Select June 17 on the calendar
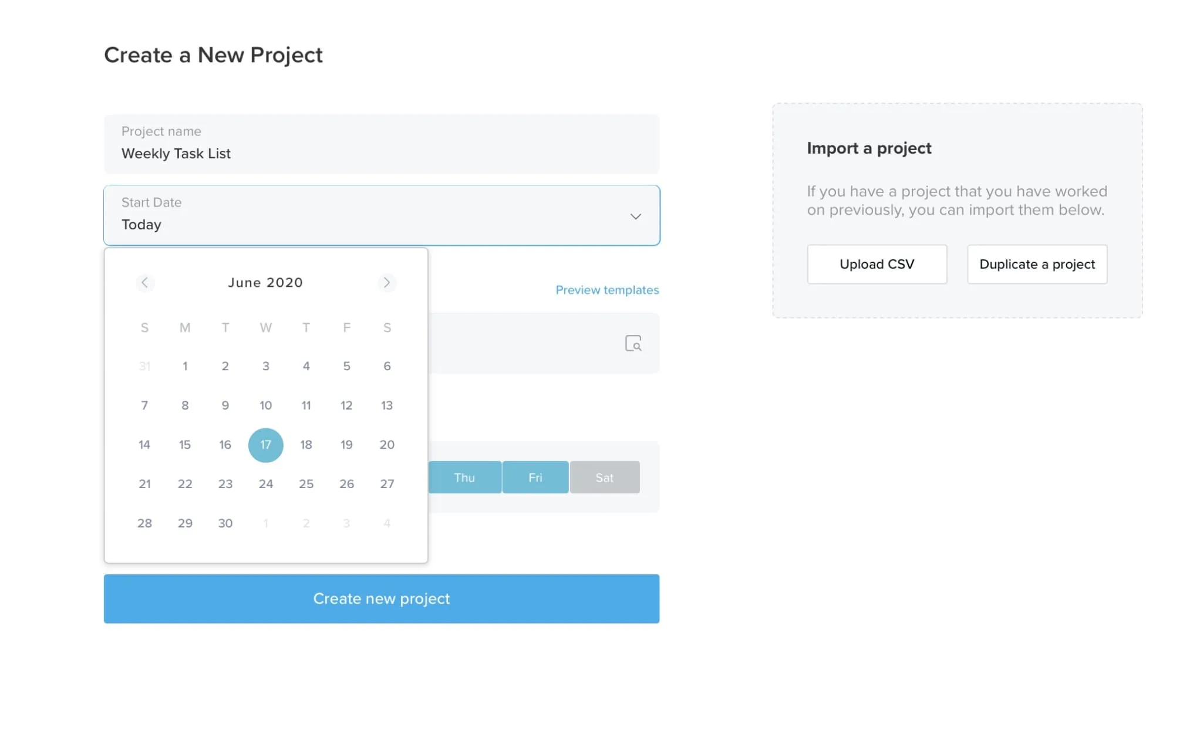This screenshot has height=738, width=1200. click(266, 444)
